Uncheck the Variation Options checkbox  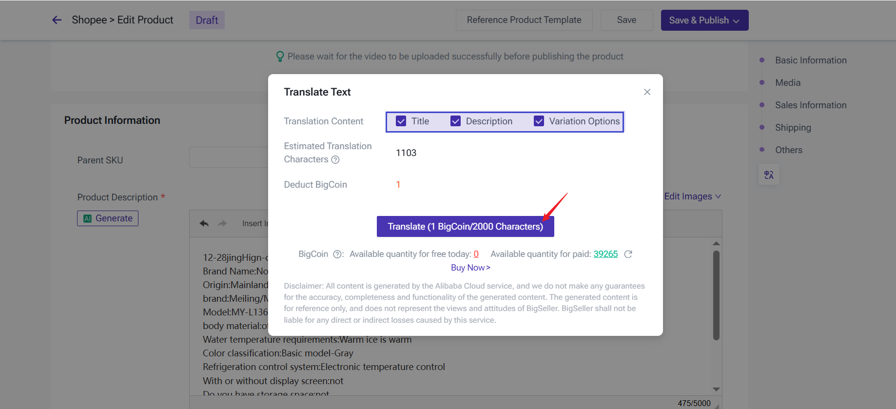click(x=539, y=121)
